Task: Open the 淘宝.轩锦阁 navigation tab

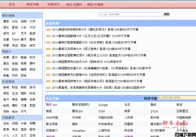Action: 95,5
